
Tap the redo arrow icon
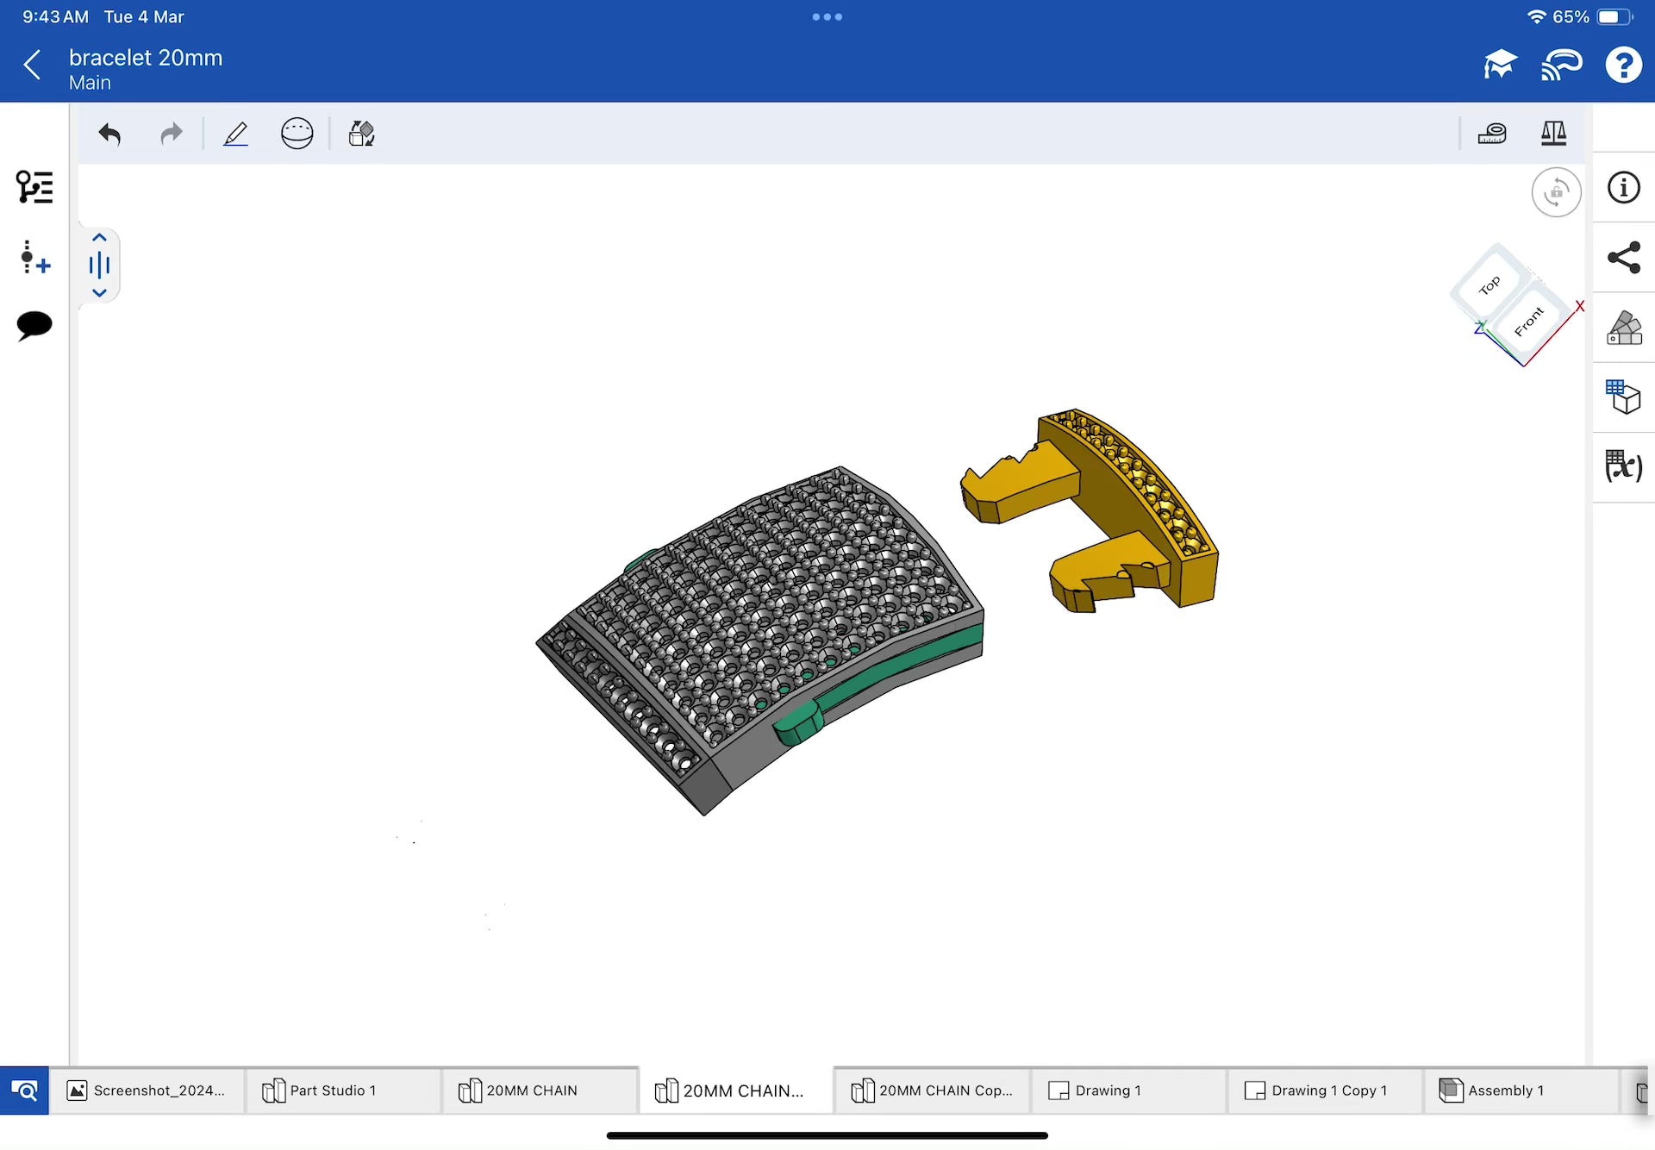point(172,134)
